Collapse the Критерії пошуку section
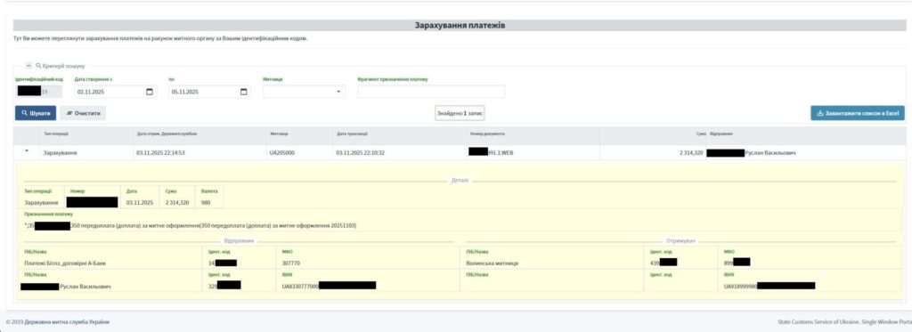912x332 pixels. pyautogui.click(x=28, y=66)
